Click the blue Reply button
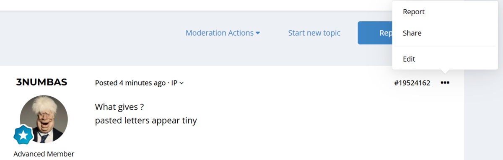The width and height of the screenshot is (503, 160). point(375,33)
